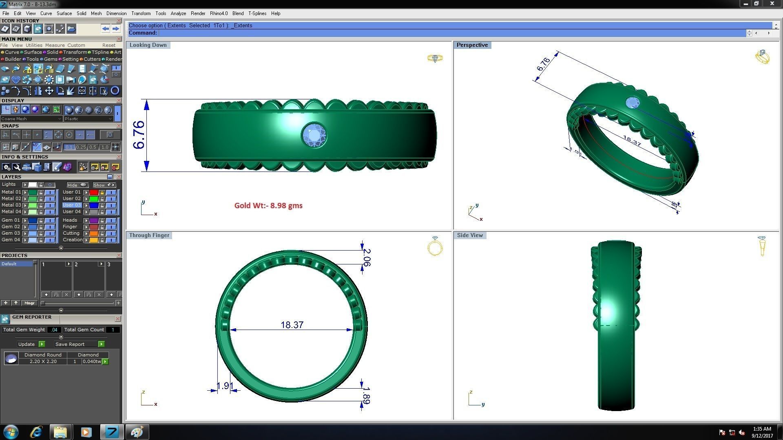This screenshot has width=783, height=440.
Task: Open the Analyze menu
Action: pyautogui.click(x=178, y=13)
